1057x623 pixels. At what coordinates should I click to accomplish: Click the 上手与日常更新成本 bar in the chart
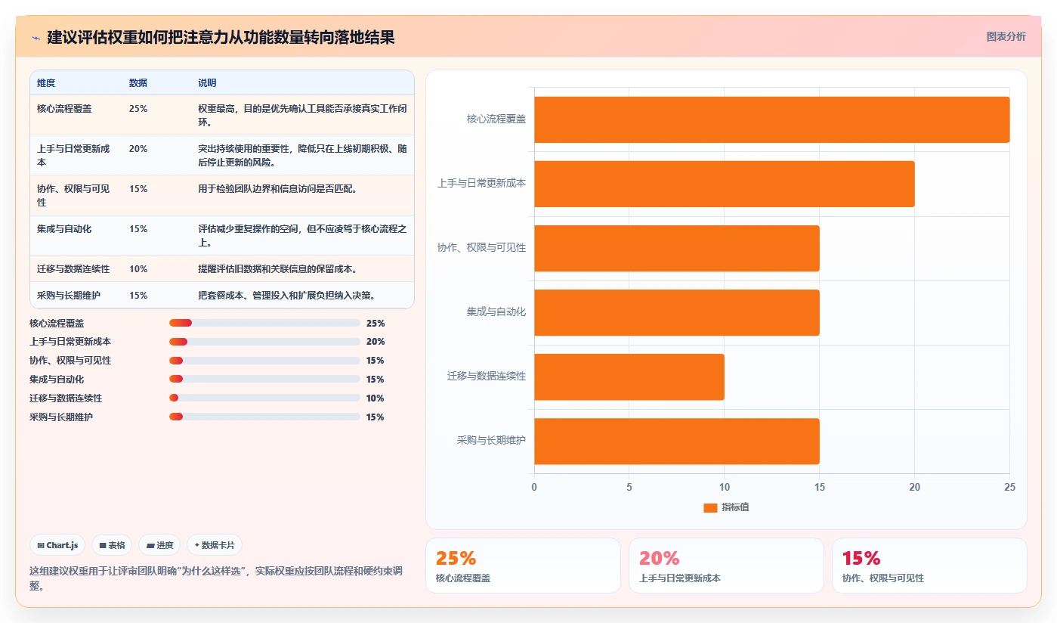click(x=724, y=184)
